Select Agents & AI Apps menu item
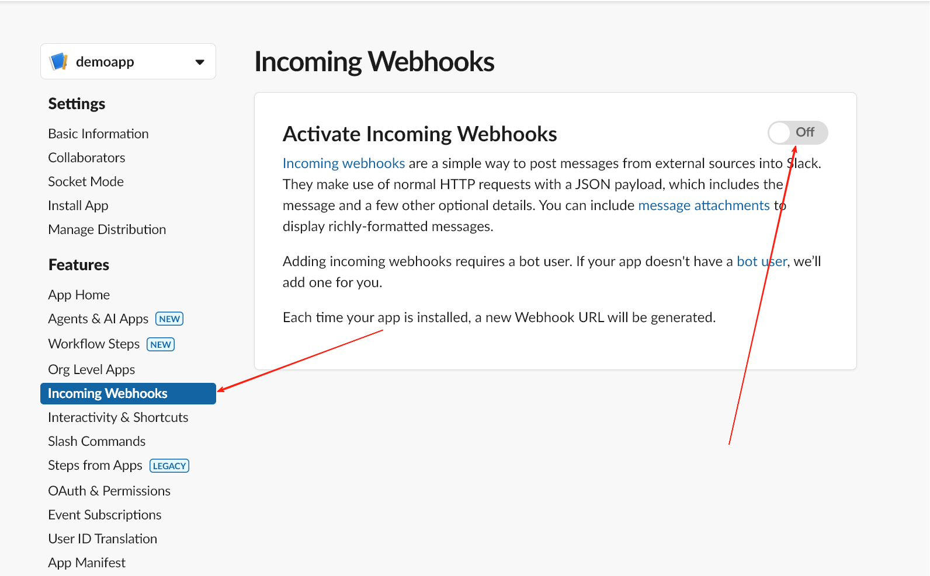This screenshot has height=576, width=930. (x=98, y=319)
